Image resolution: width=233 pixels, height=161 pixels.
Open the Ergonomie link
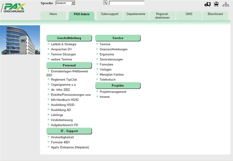click(107, 54)
